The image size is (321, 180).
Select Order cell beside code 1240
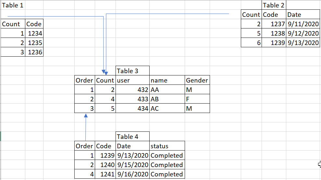point(84,165)
